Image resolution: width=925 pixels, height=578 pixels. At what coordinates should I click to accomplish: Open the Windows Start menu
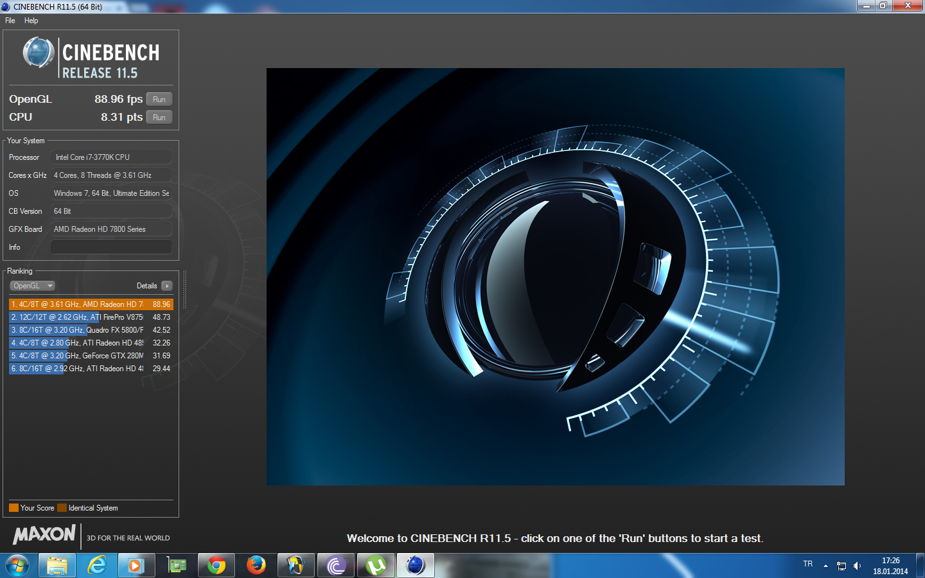17,566
